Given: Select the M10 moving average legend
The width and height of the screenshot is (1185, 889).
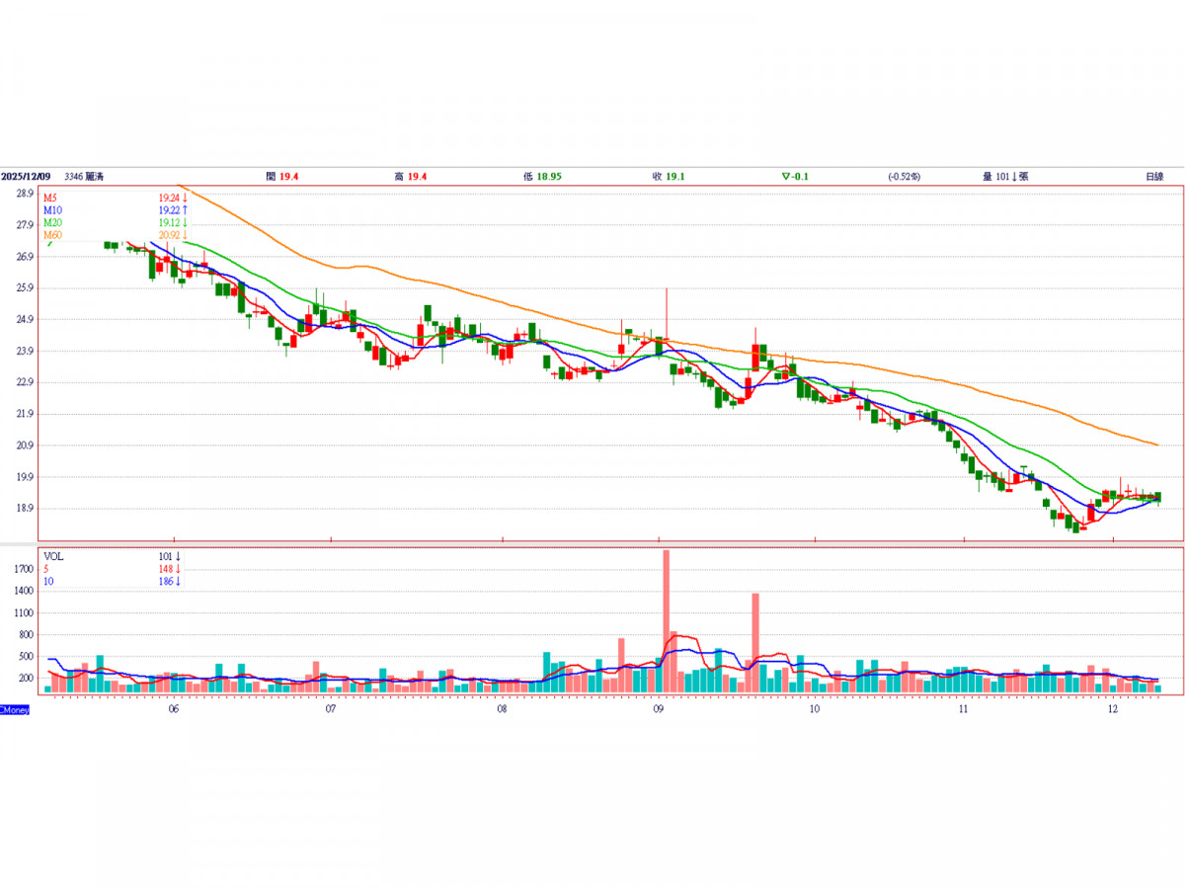Looking at the screenshot, I should (53, 210).
